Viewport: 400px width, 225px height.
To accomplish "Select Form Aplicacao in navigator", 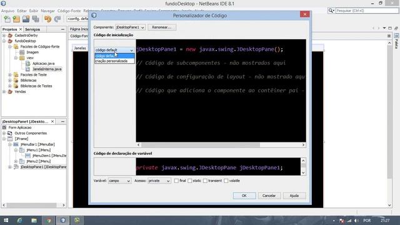I will tap(20, 127).
